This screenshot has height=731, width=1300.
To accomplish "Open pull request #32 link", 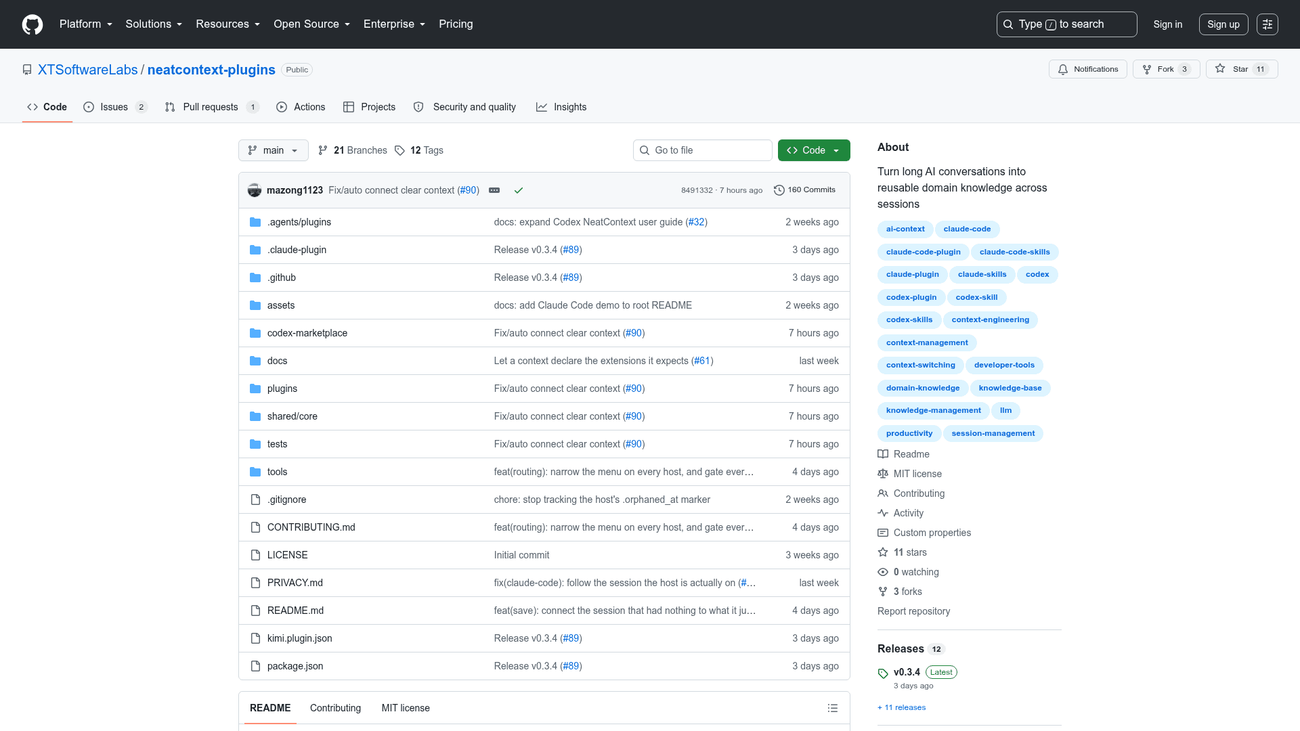I will (696, 222).
